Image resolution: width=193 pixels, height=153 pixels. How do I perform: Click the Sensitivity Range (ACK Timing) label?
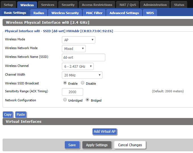pyautogui.click(x=26, y=91)
